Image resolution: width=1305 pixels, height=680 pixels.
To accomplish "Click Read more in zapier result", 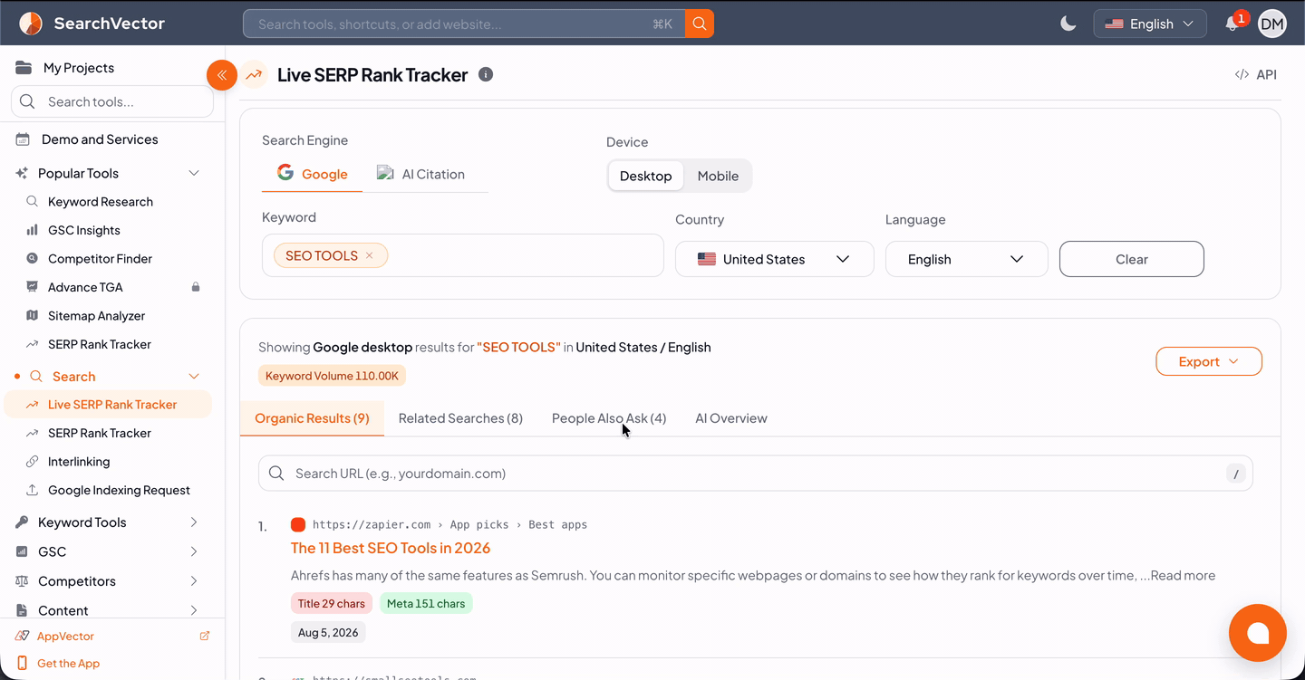I will 1183,575.
